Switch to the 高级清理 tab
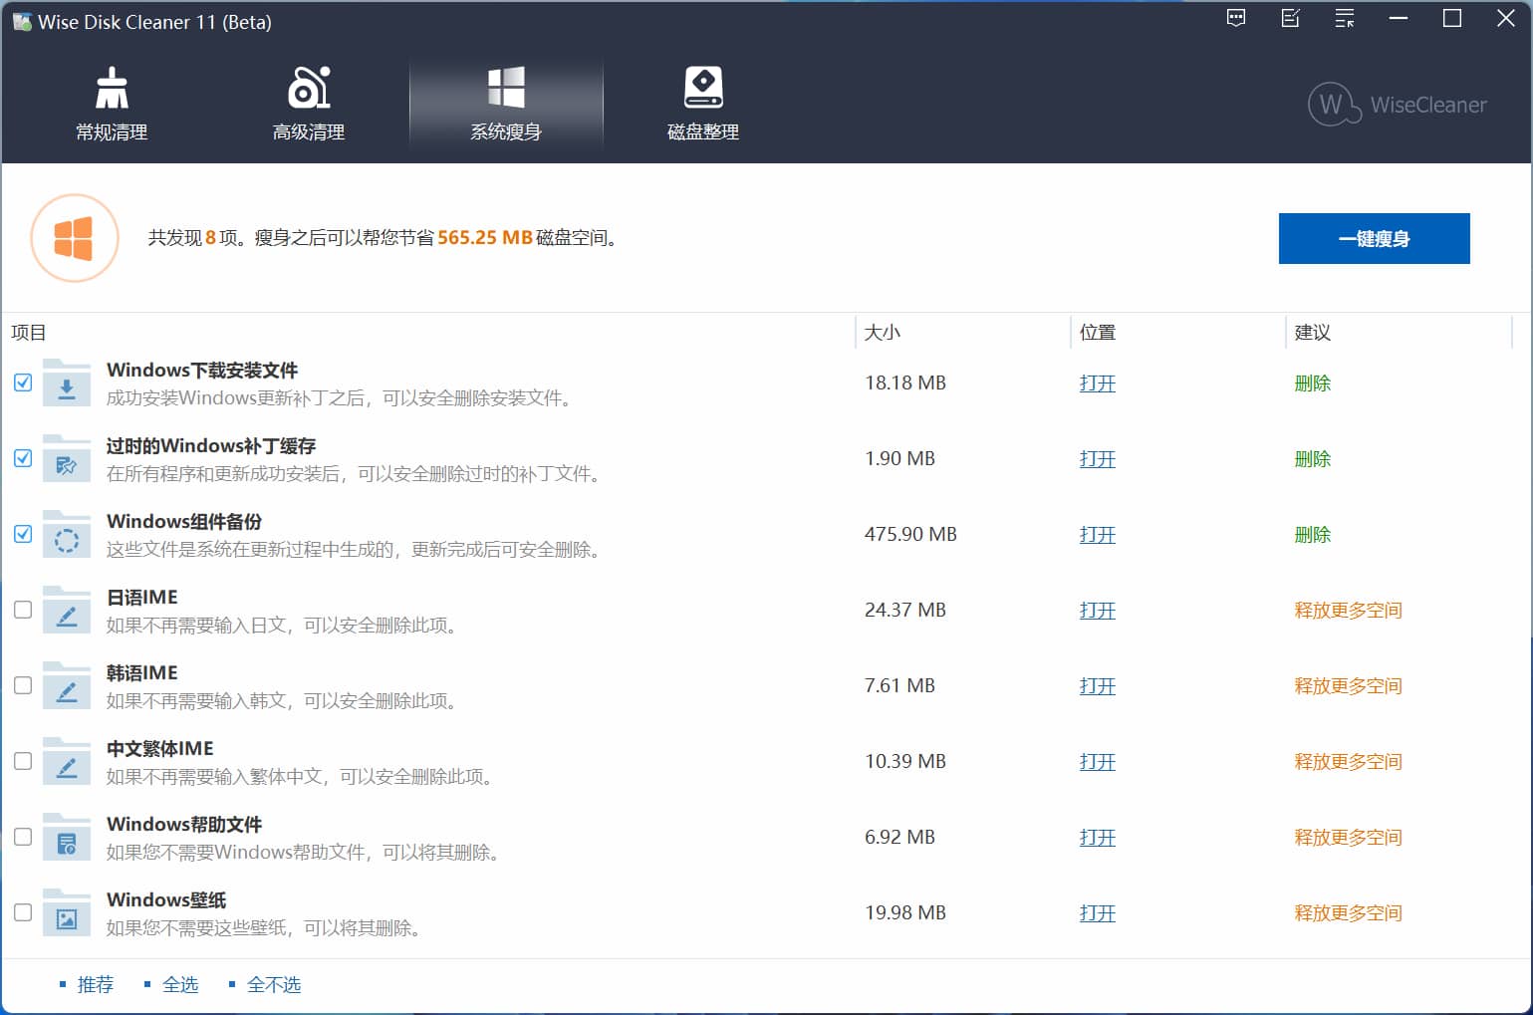1533x1015 pixels. [x=309, y=105]
